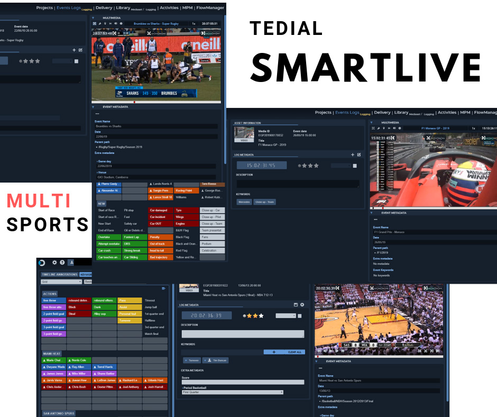Click the pin icon in rugby player toolbar
This screenshot has width=497, height=417.
(x=100, y=23)
